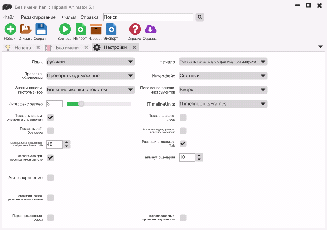The width and height of the screenshot is (327, 230).
Task: Enable Показать видео плеер checkbox
Action: 183,118
